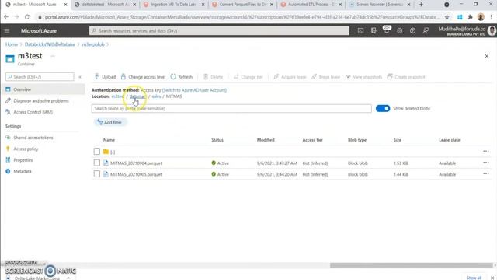Open a new browser tab
Viewport: 497px width, 280px height.
[421, 5]
